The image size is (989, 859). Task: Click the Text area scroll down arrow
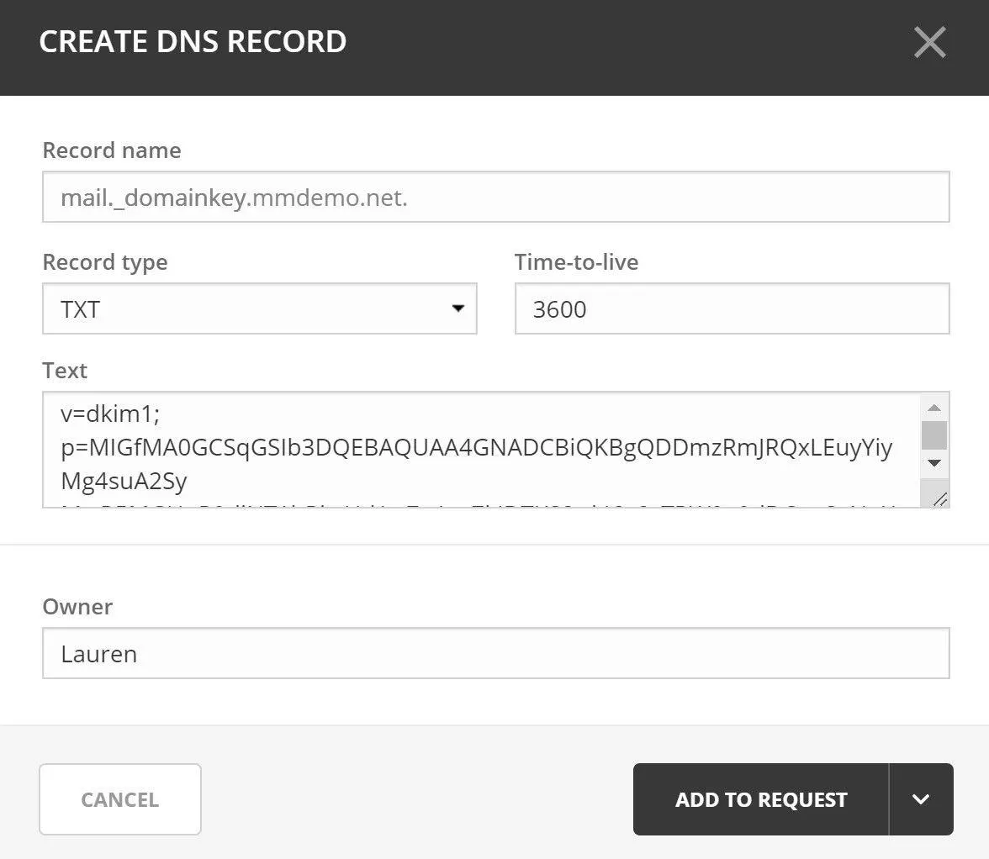[x=934, y=462]
